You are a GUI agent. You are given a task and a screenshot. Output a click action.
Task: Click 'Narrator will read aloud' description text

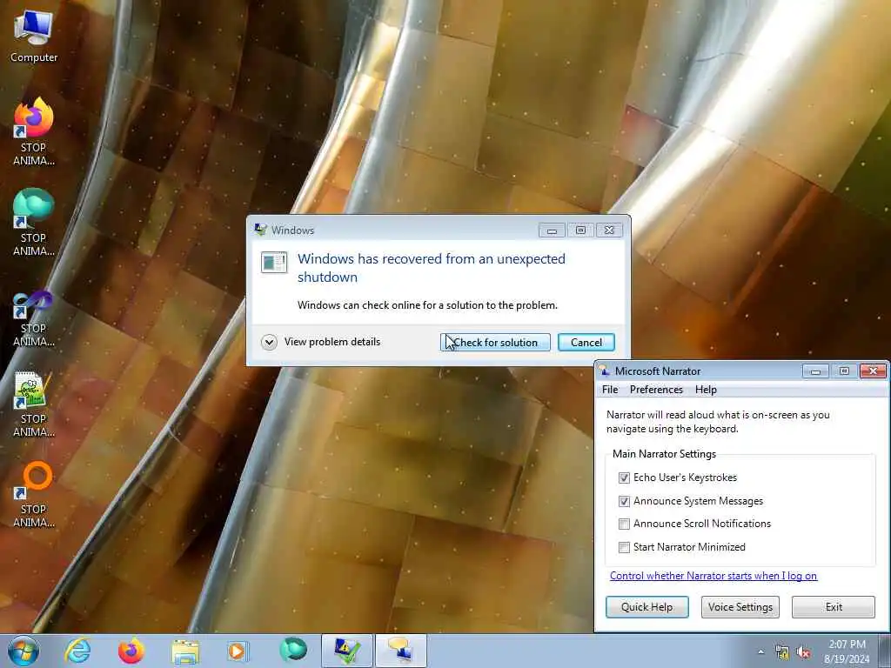(x=718, y=422)
